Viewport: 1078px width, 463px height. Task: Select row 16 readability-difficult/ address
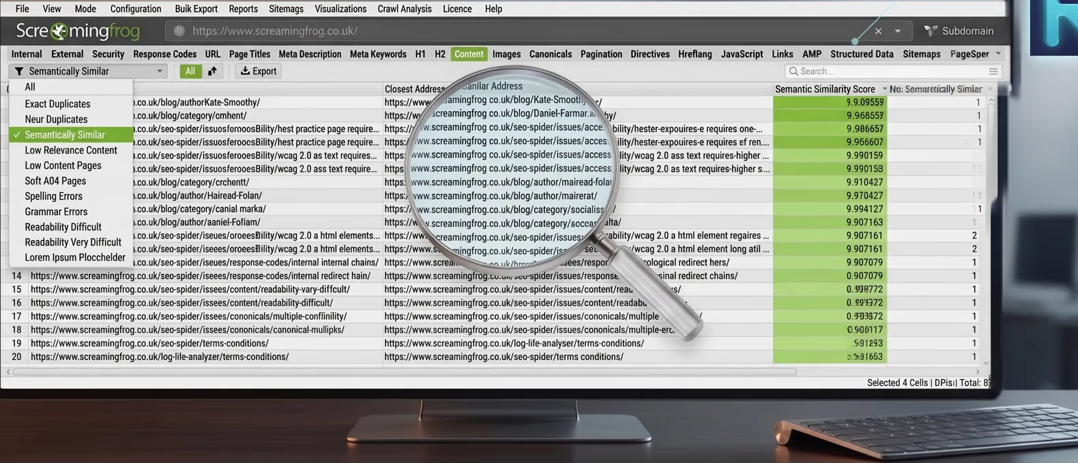coord(181,303)
